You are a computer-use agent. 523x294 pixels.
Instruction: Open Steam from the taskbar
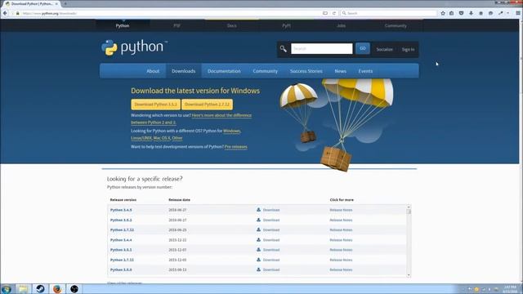click(x=40, y=289)
